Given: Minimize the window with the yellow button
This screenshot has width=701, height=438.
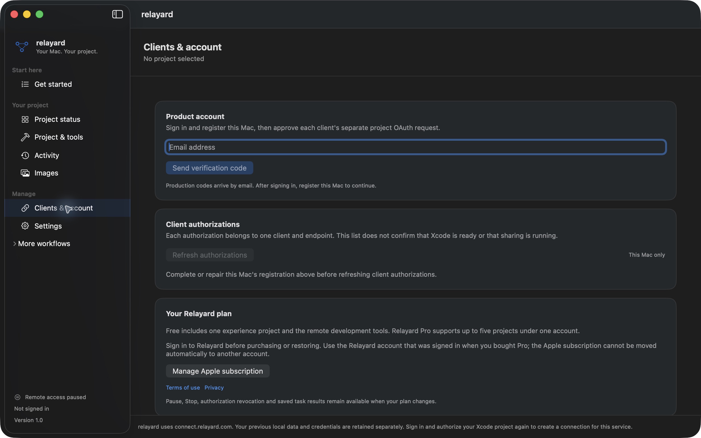Looking at the screenshot, I should [27, 14].
